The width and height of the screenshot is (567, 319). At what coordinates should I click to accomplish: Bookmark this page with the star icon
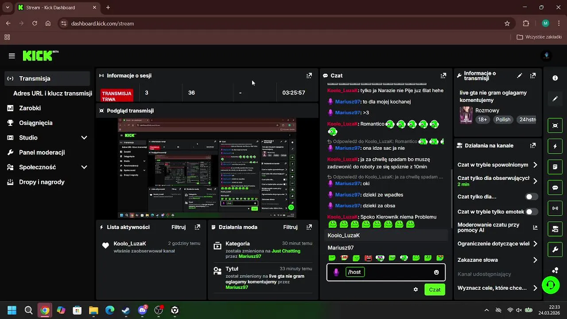tap(507, 23)
